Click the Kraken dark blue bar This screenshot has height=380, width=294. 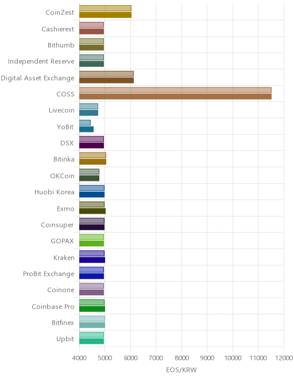[x=92, y=260]
